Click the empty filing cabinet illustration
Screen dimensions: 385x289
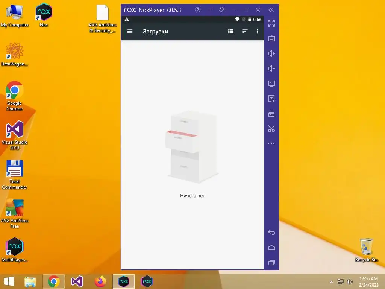click(193, 147)
